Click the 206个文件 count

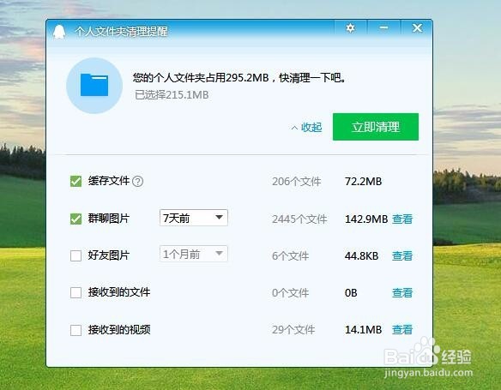297,181
